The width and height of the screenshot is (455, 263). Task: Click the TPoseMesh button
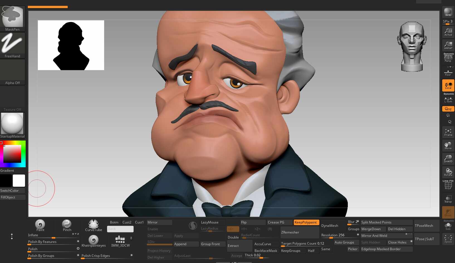click(427, 226)
